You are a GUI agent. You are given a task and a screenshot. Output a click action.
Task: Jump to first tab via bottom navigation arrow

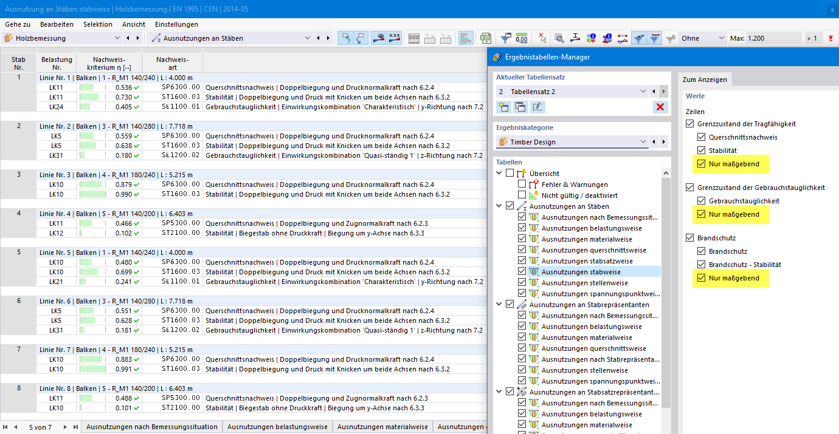pos(5,427)
